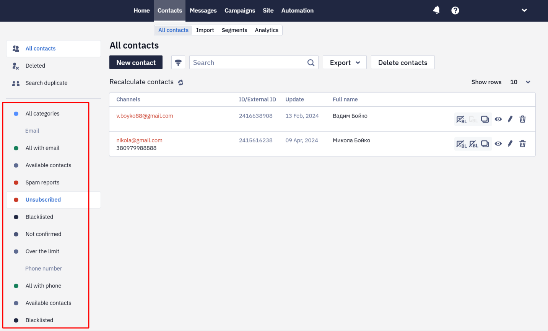Screen dimensions: 548x331
Task: Phone-blacklist icon for nikola@gmail.com row
Action: pos(473,144)
